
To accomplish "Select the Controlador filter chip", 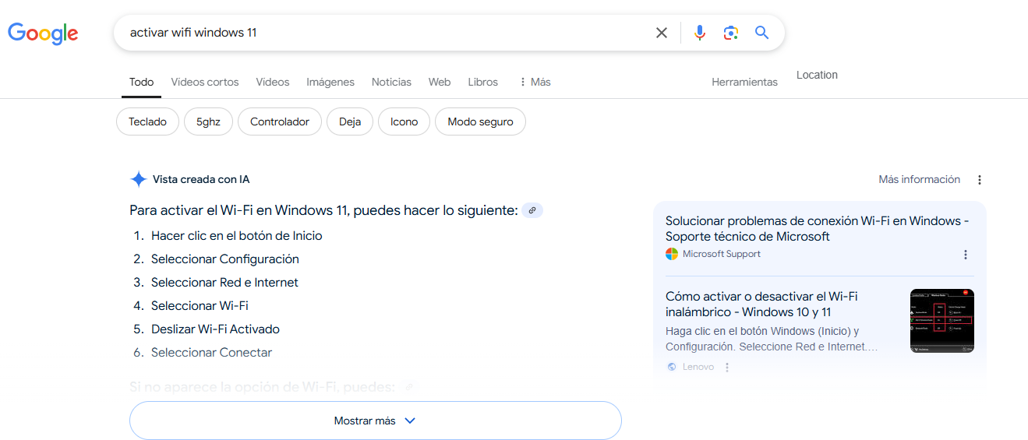I will 280,121.
